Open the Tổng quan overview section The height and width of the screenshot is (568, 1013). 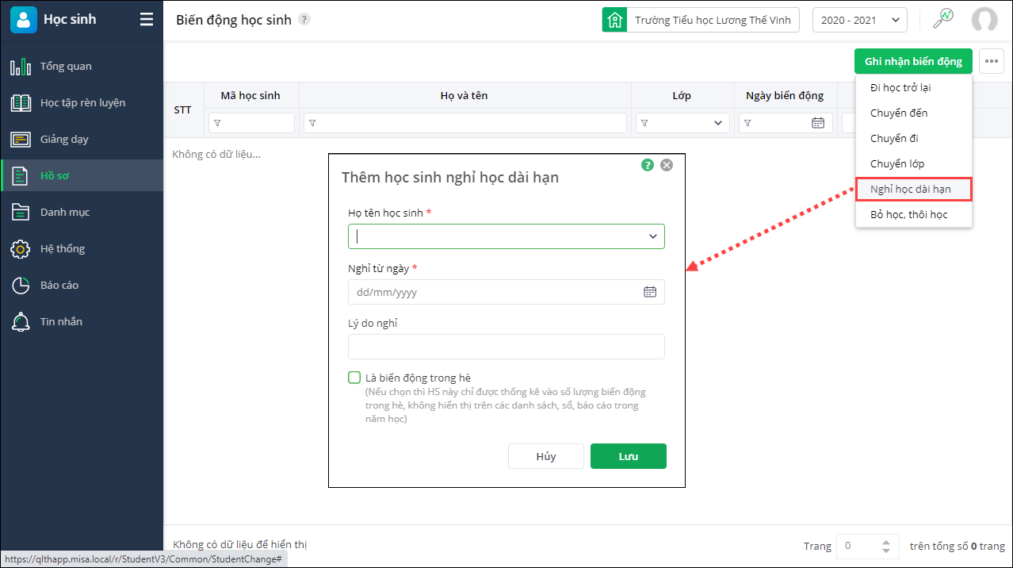coord(66,67)
